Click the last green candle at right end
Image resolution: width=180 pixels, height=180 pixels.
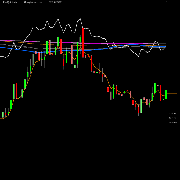[166, 94]
